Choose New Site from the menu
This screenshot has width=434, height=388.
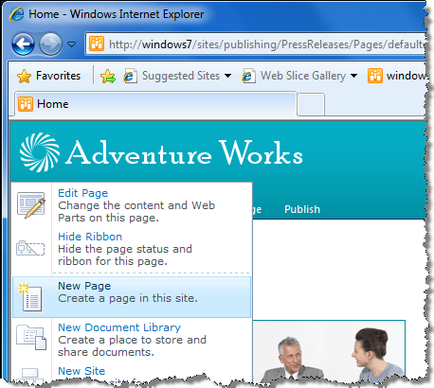[81, 371]
